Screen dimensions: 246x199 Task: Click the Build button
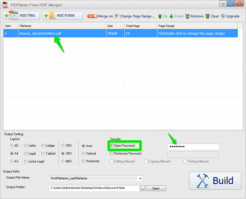coord(215,181)
